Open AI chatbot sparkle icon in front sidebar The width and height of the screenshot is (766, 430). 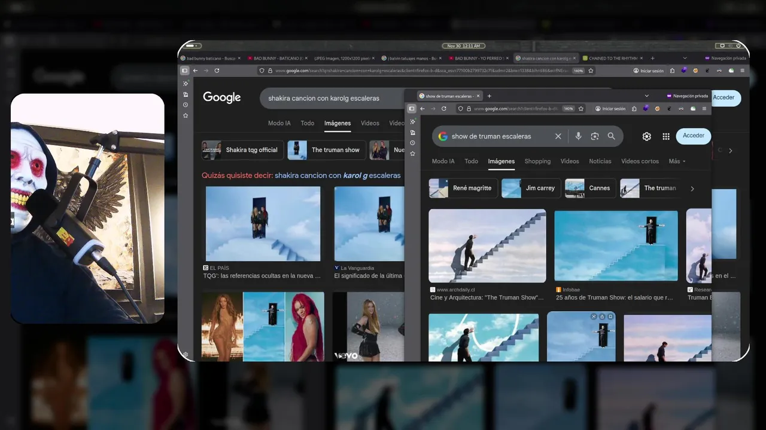click(412, 122)
